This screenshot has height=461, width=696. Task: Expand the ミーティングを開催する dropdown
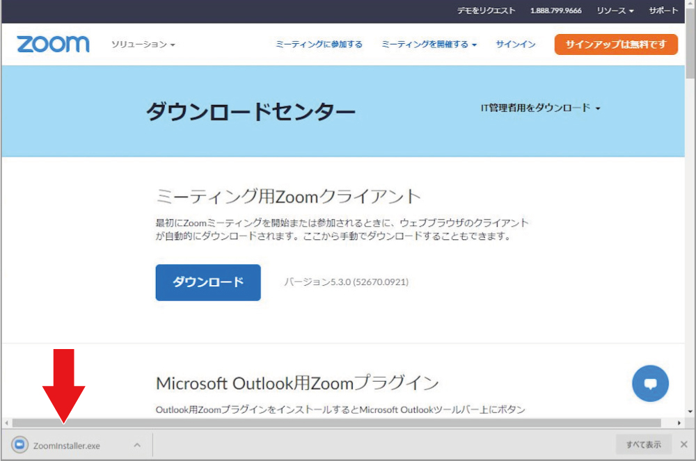tap(429, 45)
